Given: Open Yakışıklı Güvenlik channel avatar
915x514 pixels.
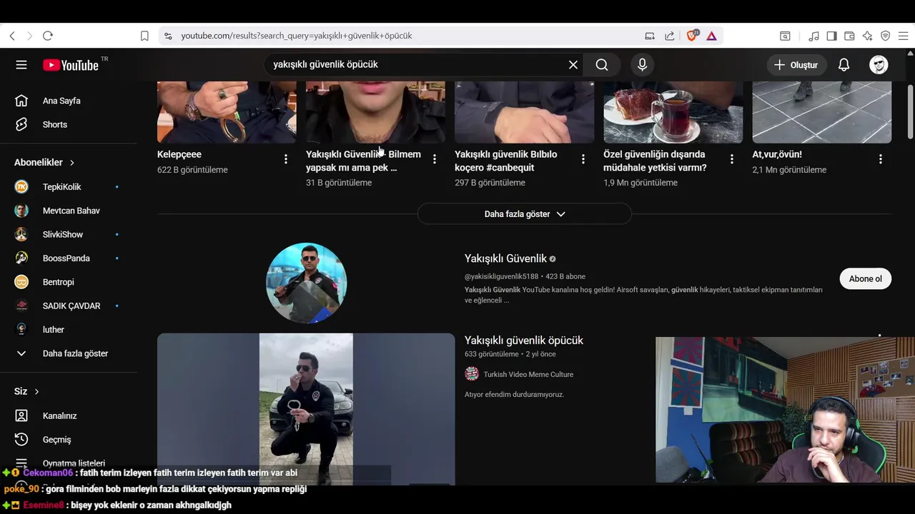Looking at the screenshot, I should click(x=307, y=283).
